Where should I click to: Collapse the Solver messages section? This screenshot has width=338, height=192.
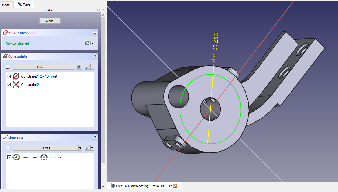(95, 33)
